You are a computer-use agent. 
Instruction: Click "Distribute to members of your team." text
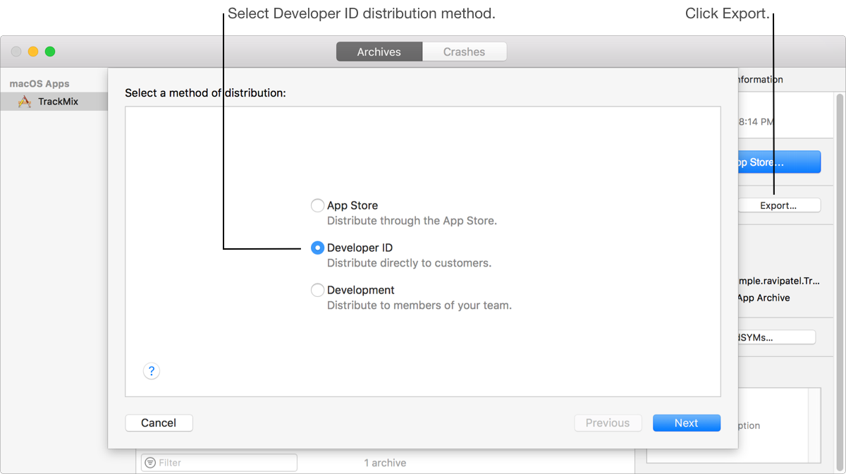click(x=419, y=305)
